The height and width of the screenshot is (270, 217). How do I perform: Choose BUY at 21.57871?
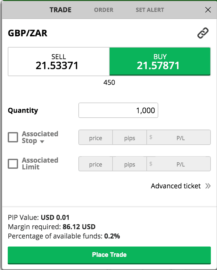160,61
